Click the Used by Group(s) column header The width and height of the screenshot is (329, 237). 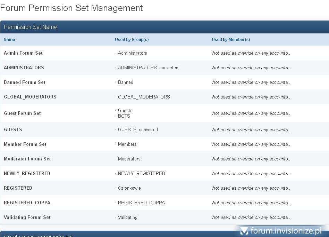pos(132,40)
